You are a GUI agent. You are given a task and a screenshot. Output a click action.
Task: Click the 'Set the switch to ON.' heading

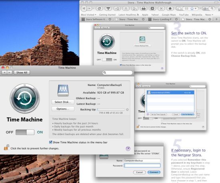pyautogui.click(x=189, y=33)
